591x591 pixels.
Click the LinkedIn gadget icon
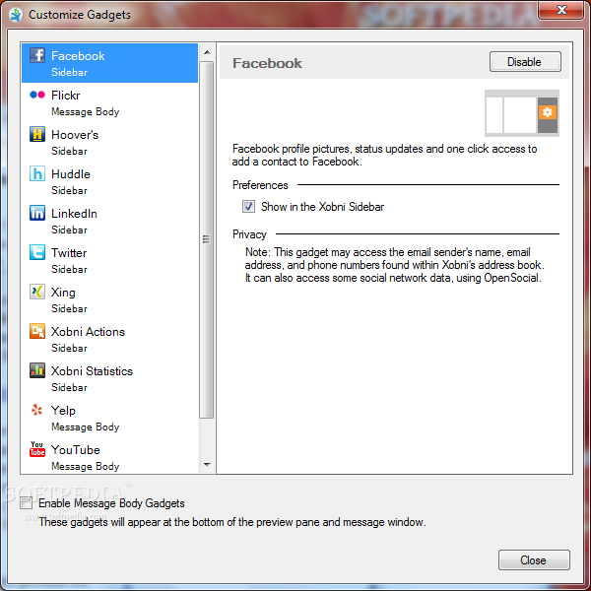coord(37,213)
